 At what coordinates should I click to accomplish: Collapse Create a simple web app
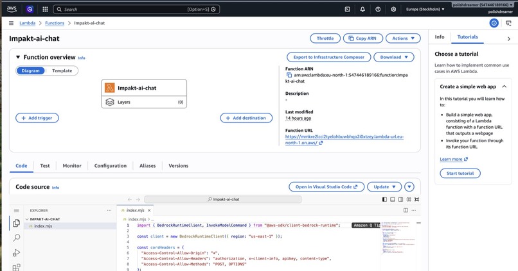coord(504,86)
